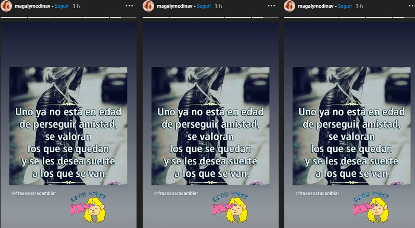
Task: Open the magalymedinav username in the right story
Action: coord(316,6)
